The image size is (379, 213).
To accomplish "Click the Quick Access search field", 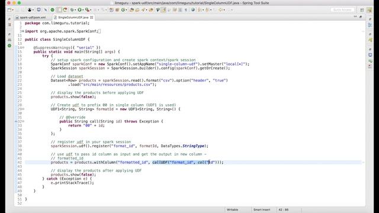I will point(342,10).
